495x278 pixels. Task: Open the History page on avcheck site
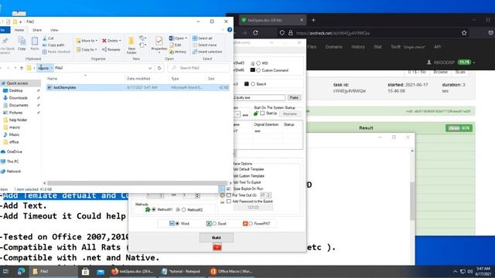(x=358, y=46)
